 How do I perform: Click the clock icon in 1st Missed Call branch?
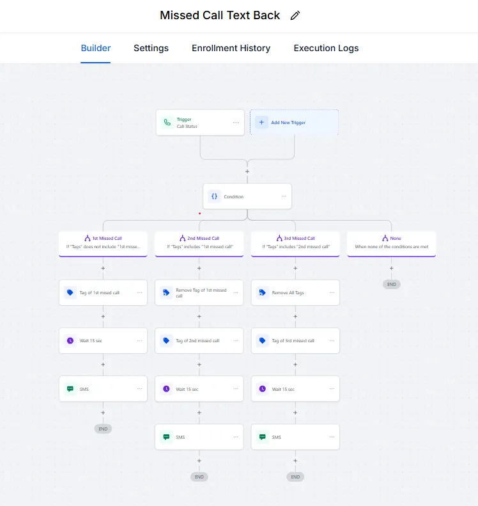[70, 340]
